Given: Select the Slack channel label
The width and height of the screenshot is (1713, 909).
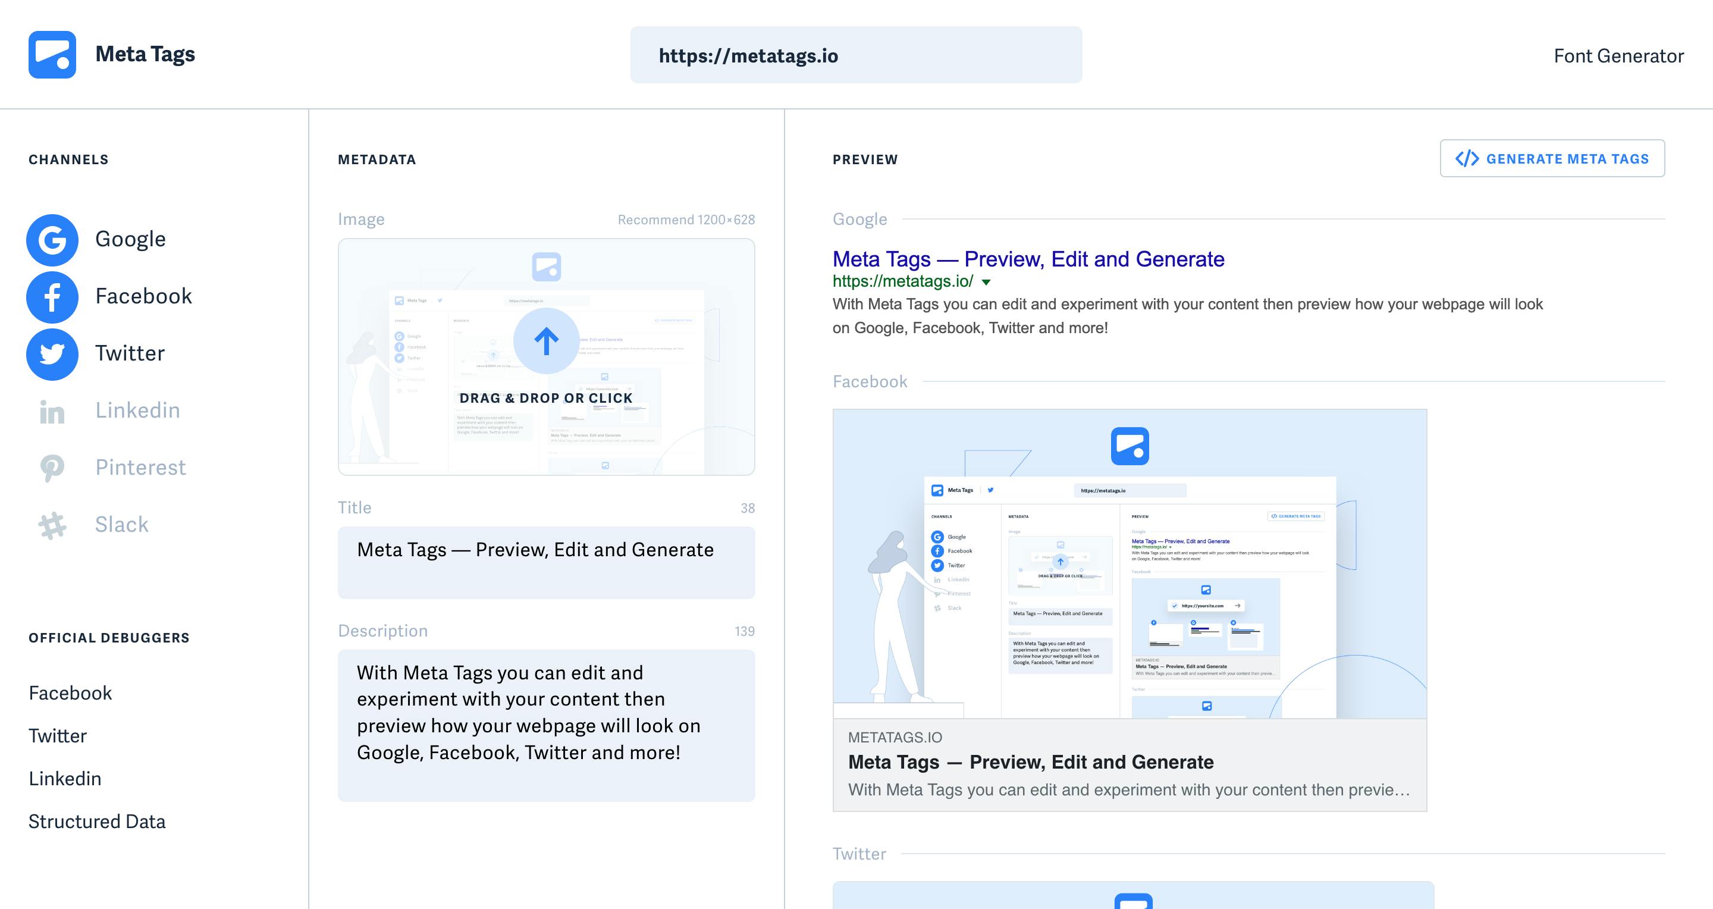Looking at the screenshot, I should click(x=122, y=525).
